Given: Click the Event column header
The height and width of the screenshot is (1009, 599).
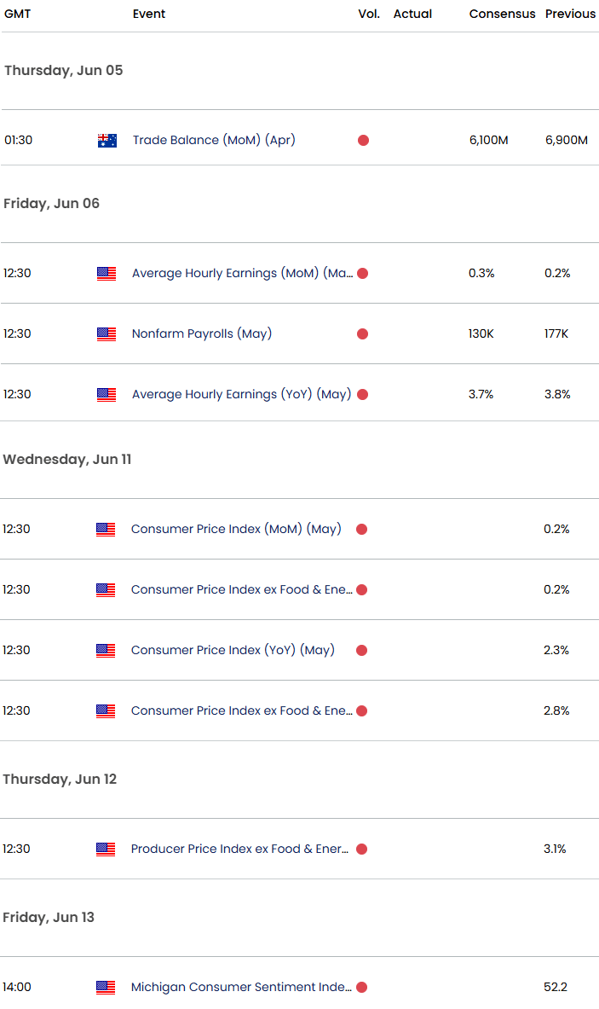Looking at the screenshot, I should [149, 14].
